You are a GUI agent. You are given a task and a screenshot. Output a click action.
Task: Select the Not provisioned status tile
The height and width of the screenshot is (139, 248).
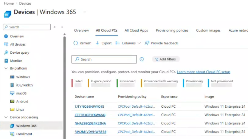(x=220, y=83)
